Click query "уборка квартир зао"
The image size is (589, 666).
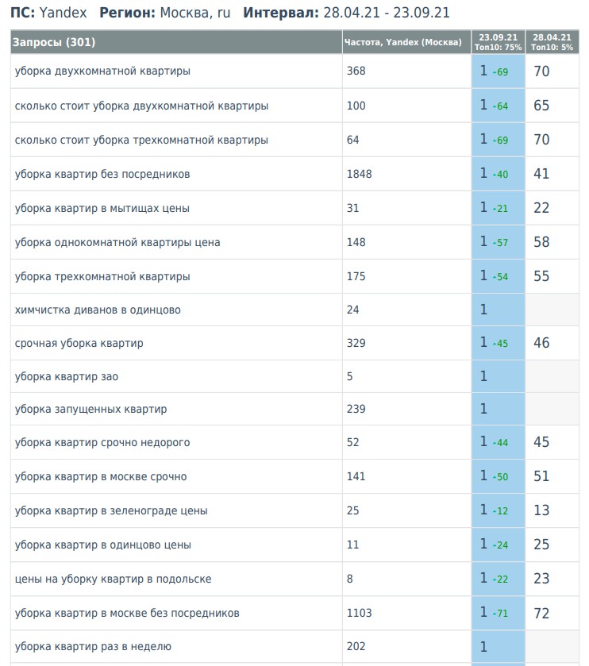pyautogui.click(x=66, y=376)
